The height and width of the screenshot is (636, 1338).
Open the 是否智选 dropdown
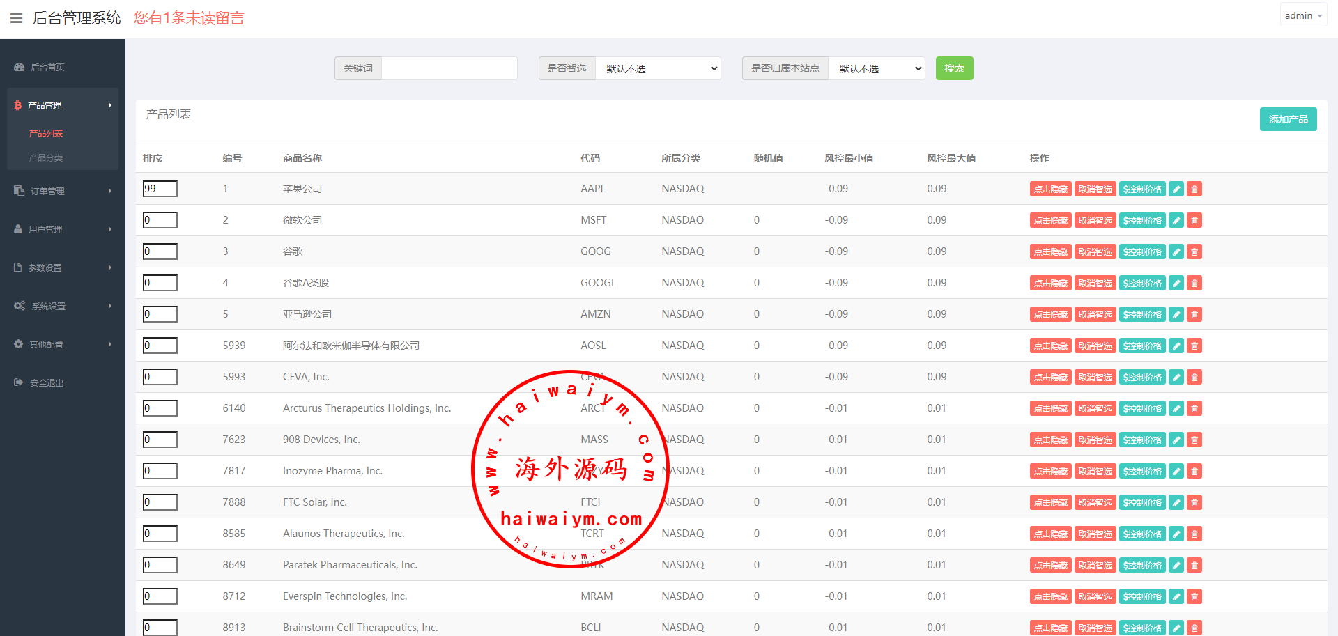[x=658, y=68]
